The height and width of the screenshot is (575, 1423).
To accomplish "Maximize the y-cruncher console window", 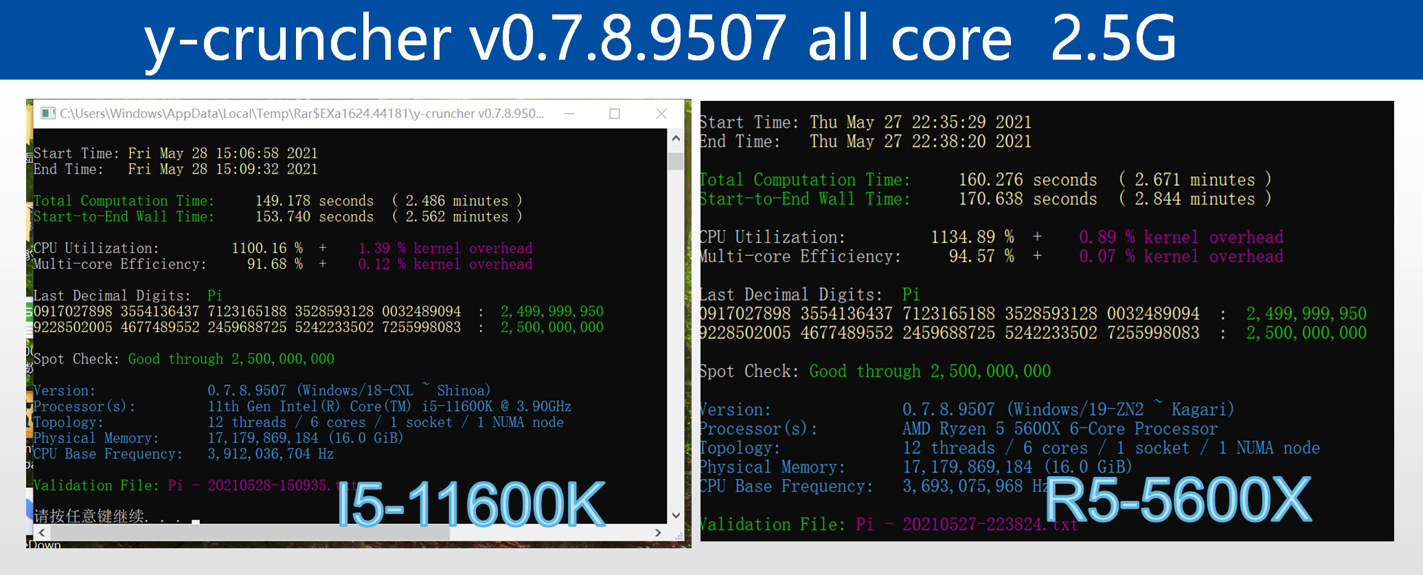I will (x=615, y=114).
